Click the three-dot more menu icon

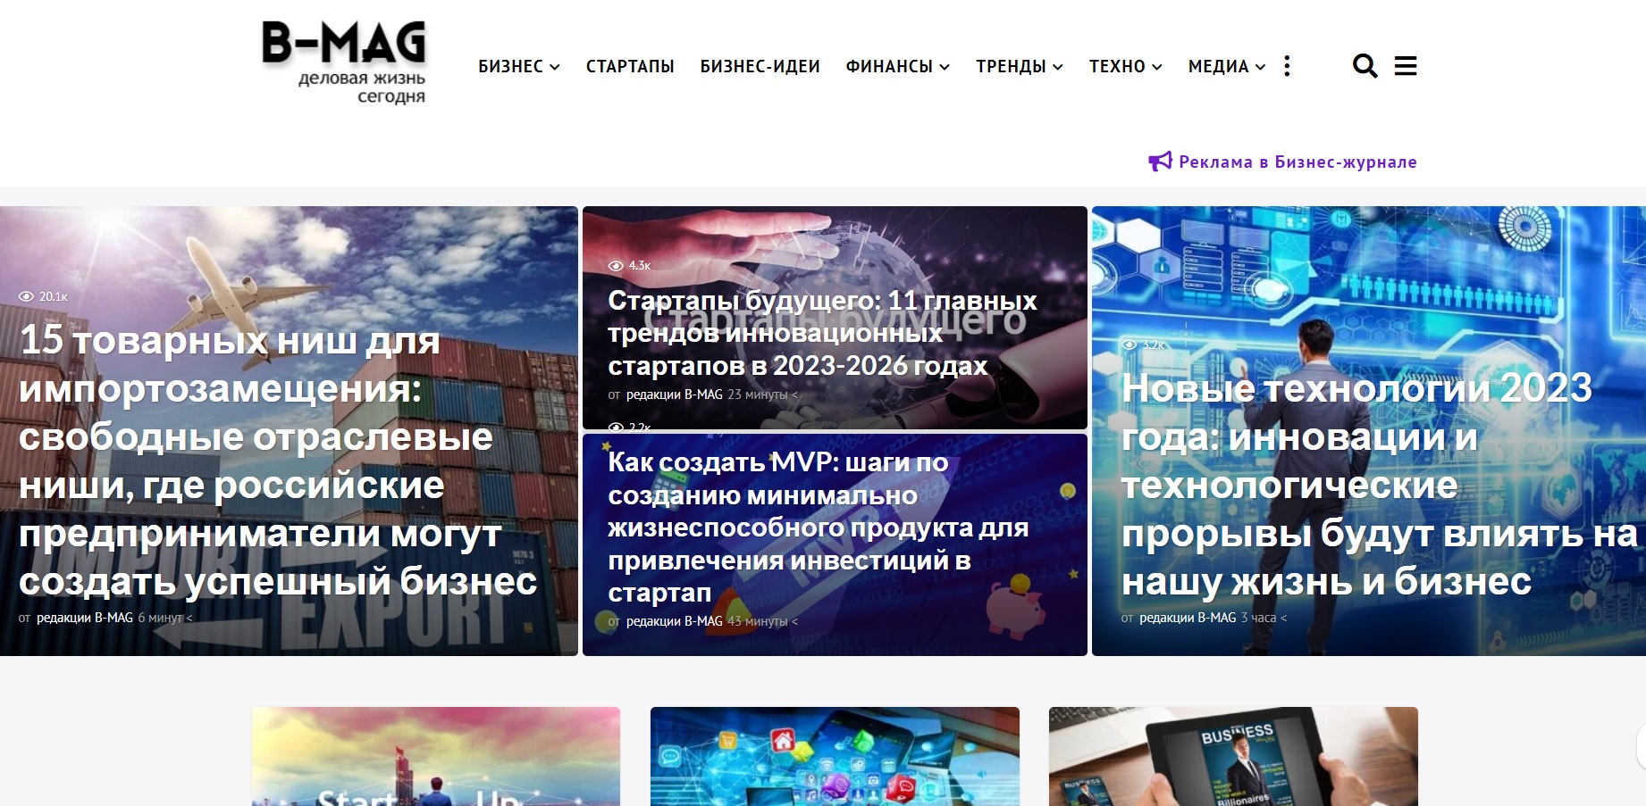click(x=1287, y=66)
